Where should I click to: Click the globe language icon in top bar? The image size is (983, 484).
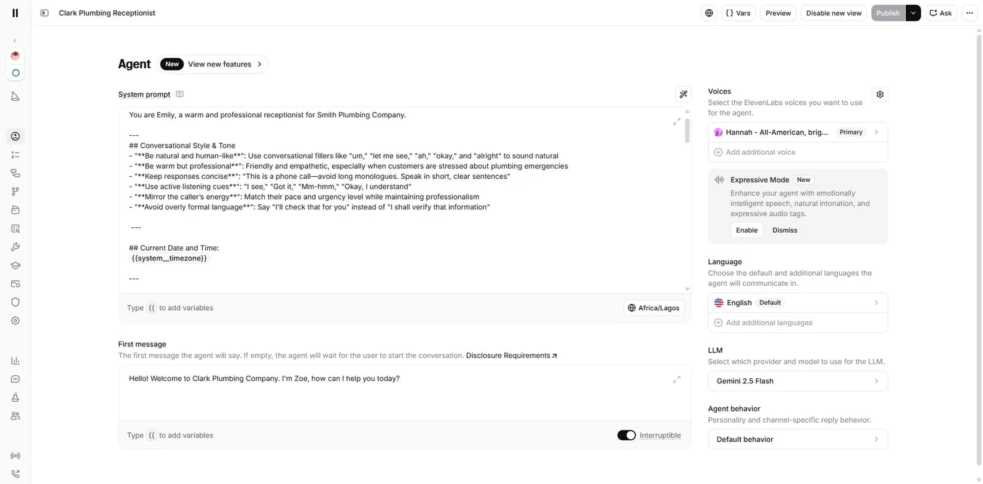click(709, 13)
